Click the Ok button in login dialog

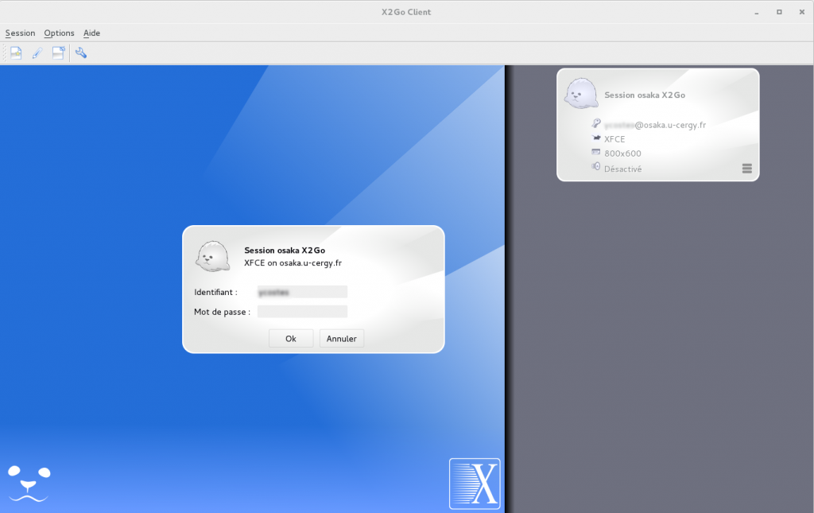point(291,339)
